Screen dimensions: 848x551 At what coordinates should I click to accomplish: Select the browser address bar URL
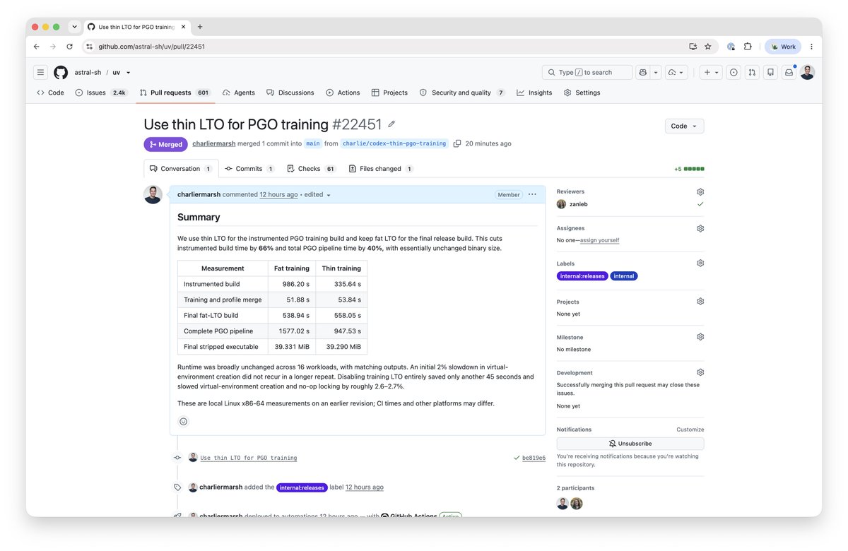tap(152, 47)
